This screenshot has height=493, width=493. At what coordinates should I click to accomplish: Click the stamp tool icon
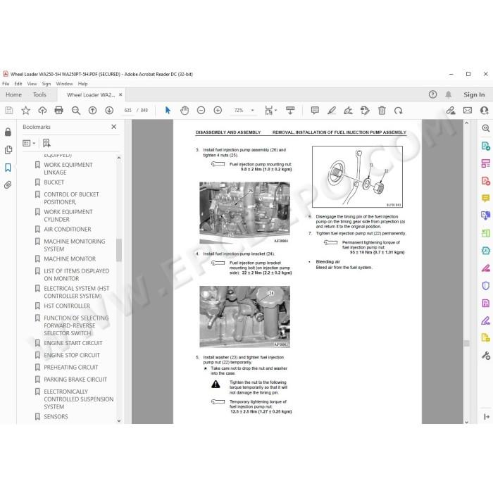pyautogui.click(x=365, y=111)
